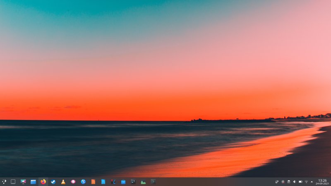Launch the blue globe K browser icon
This screenshot has height=186, width=331.
coord(83,181)
